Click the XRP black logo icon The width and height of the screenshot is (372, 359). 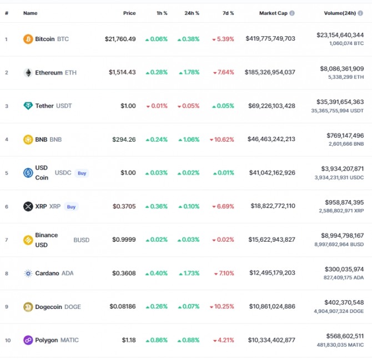[x=28, y=206]
